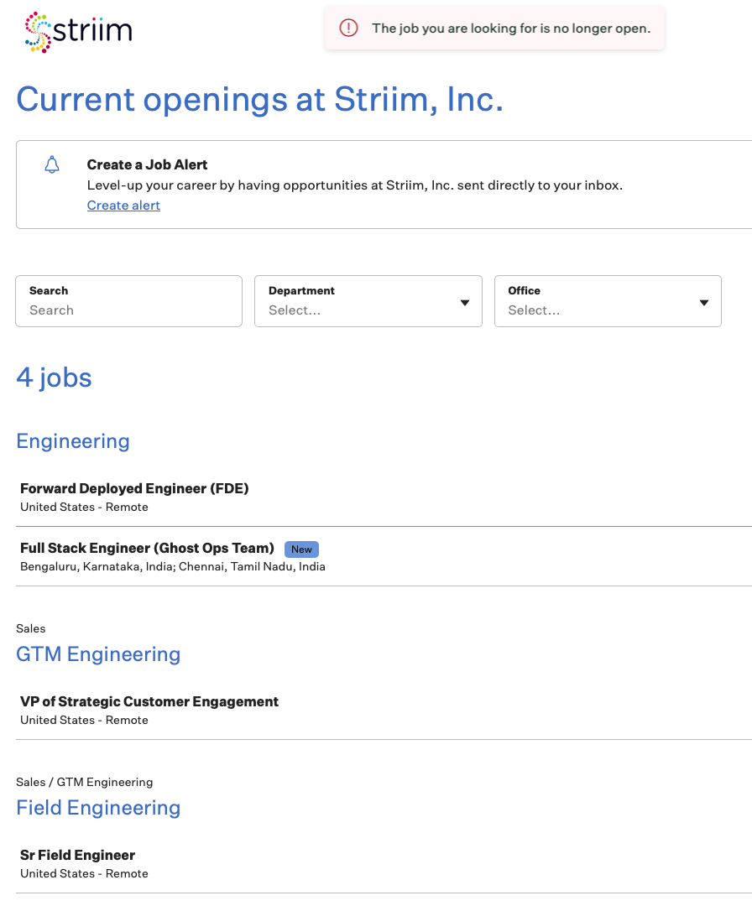This screenshot has height=906, width=752.
Task: Click the New badge on Full Stack Engineer
Action: 302,549
